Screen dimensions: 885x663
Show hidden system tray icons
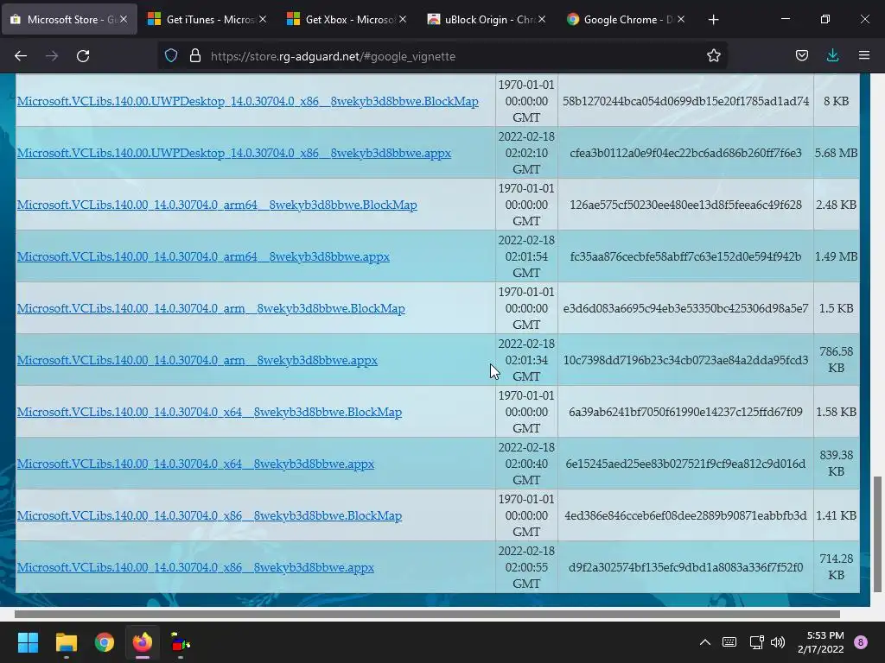[705, 642]
